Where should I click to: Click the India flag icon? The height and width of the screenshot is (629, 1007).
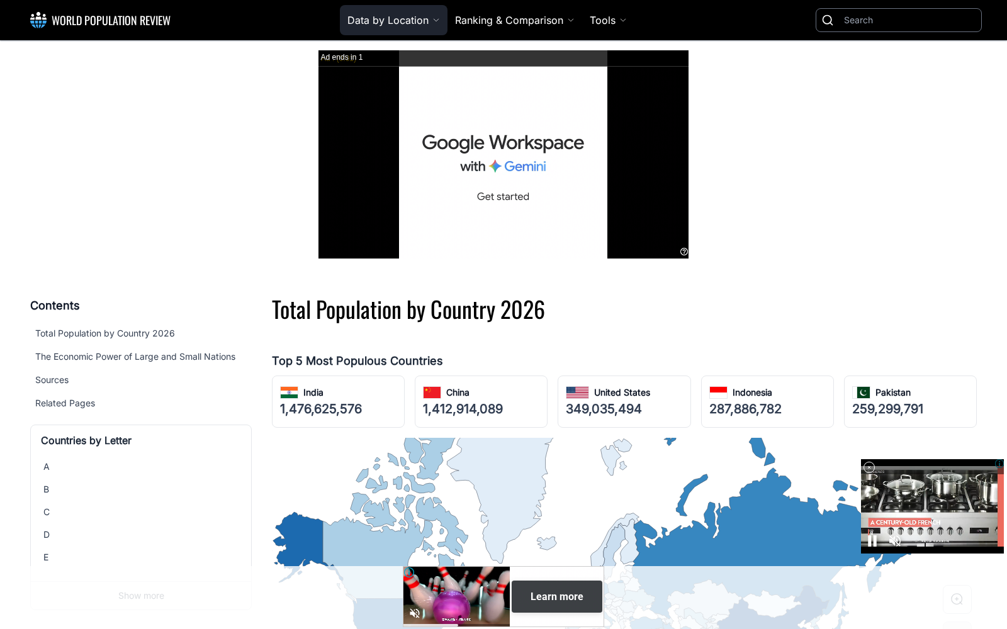tap(289, 392)
